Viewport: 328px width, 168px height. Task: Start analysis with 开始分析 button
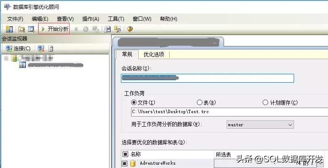click(x=54, y=29)
